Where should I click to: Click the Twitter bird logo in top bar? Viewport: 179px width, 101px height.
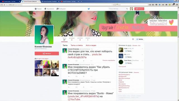[x=89, y=9]
